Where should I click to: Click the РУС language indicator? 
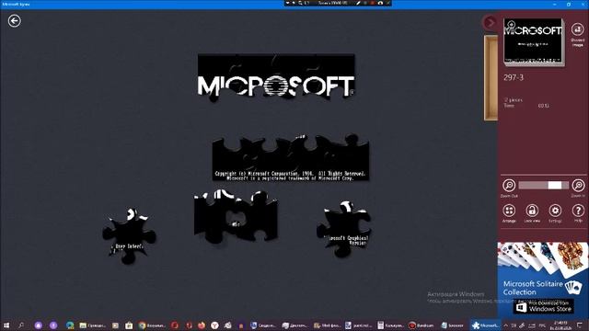coord(542,325)
